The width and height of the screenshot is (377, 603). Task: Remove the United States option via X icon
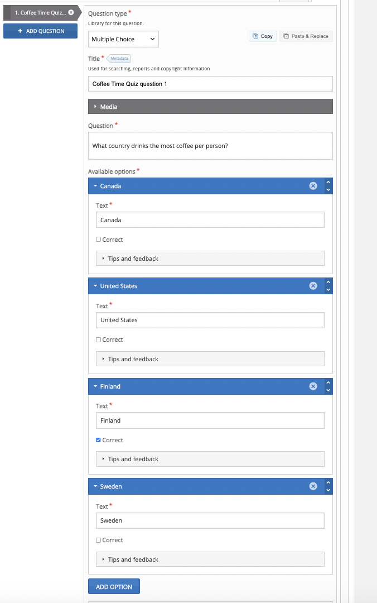click(x=313, y=286)
